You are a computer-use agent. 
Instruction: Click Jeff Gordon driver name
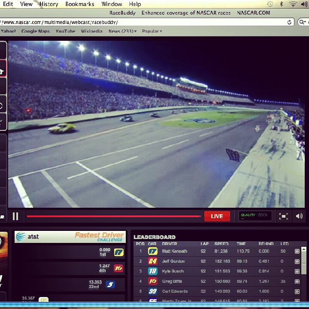point(173,261)
